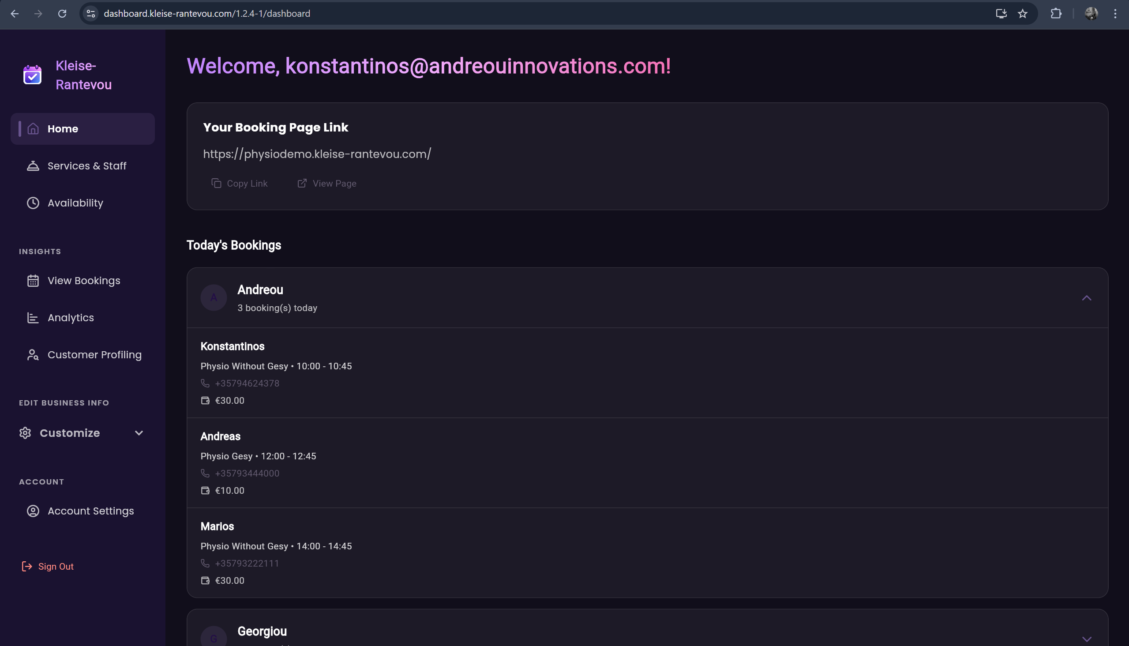
Task: Open the Home menu item
Action: click(x=83, y=129)
